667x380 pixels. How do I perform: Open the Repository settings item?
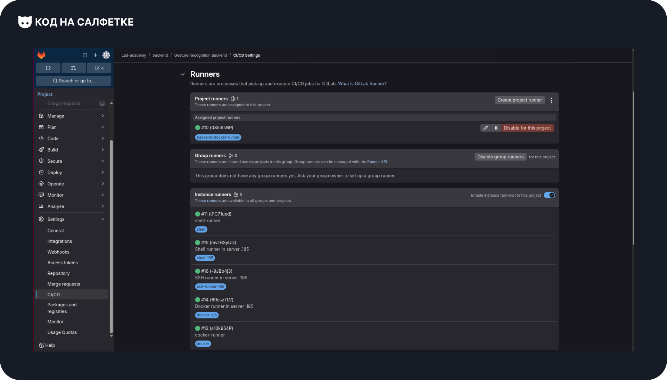click(x=58, y=273)
